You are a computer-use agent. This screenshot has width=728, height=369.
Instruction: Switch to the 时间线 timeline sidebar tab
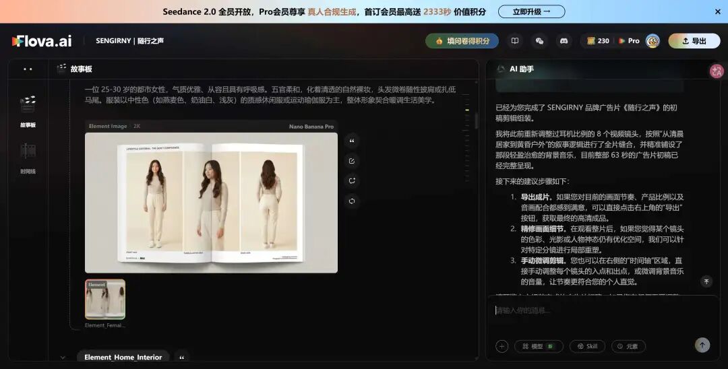point(28,158)
